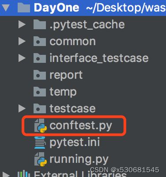Viewport: 166px width, 177px height.
Task: Click the conftest.py Python file icon
Action: pos(41,126)
